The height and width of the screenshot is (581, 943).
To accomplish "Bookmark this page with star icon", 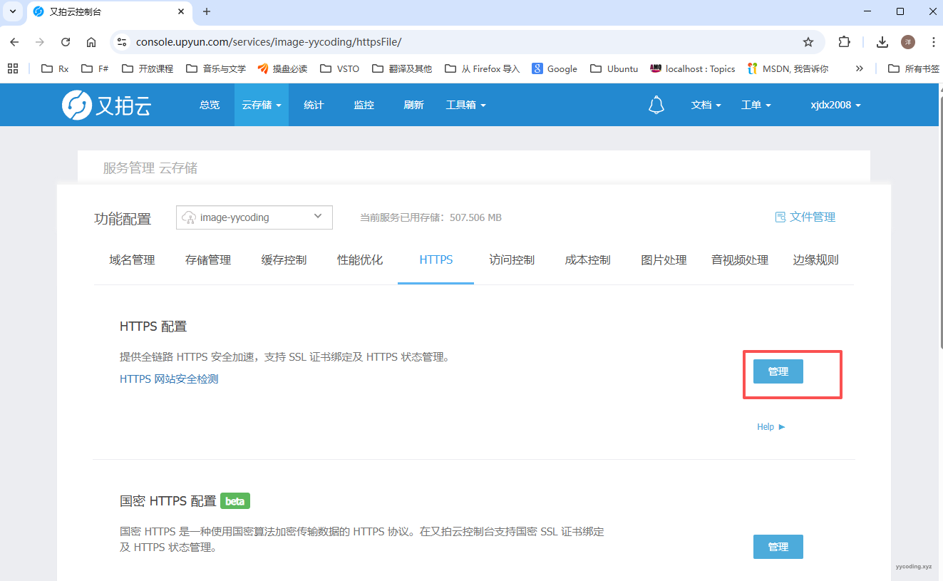I will point(808,42).
